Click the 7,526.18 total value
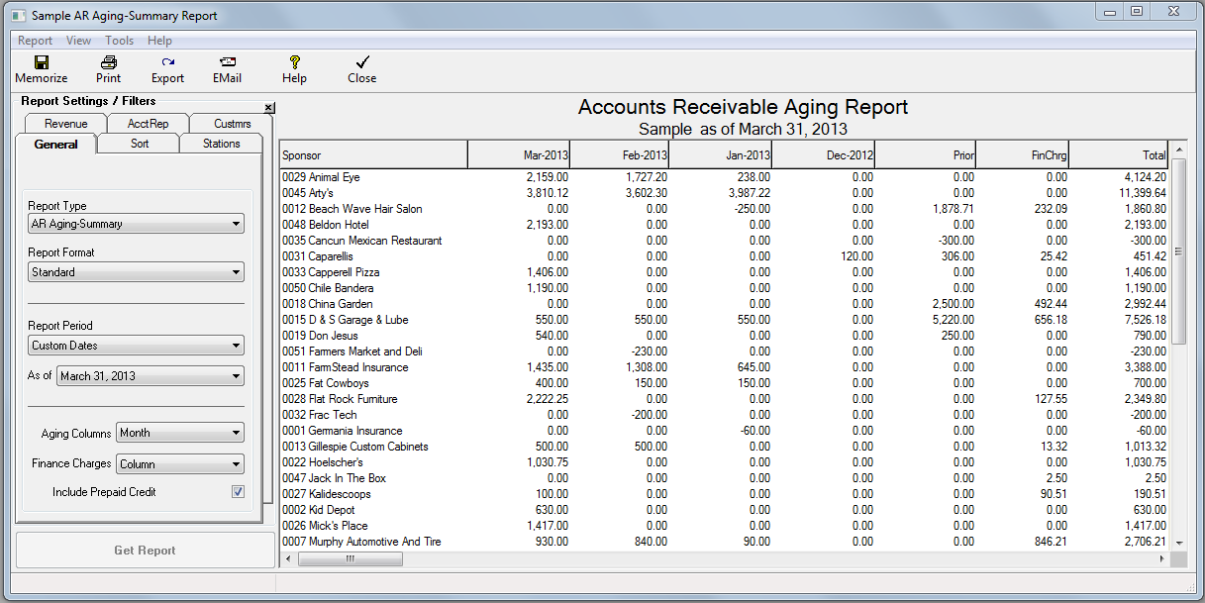This screenshot has height=603, width=1205. pos(1146,320)
